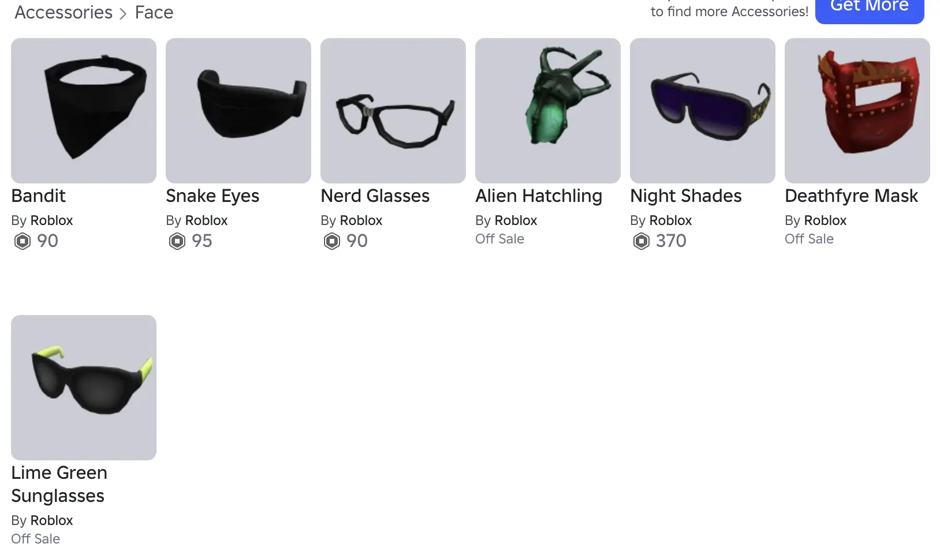This screenshot has height=555, width=940.
Task: Click the Lime Green Sunglasses image
Action: pos(84,388)
